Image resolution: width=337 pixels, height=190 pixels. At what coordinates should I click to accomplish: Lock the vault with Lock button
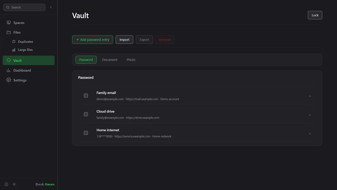pos(315,15)
